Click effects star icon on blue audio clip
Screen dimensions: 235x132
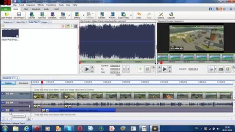(44, 110)
